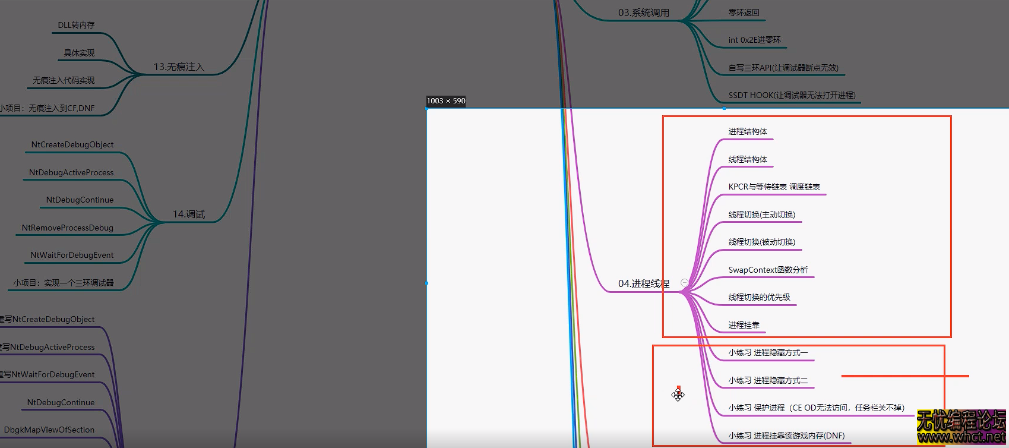Click 小练习 进程隐藏方式一 node
Screen dimensions: 1009x448
(x=768, y=353)
